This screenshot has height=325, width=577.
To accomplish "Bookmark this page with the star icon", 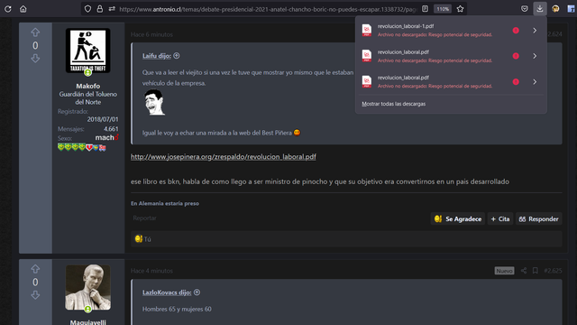I will pos(460,9).
